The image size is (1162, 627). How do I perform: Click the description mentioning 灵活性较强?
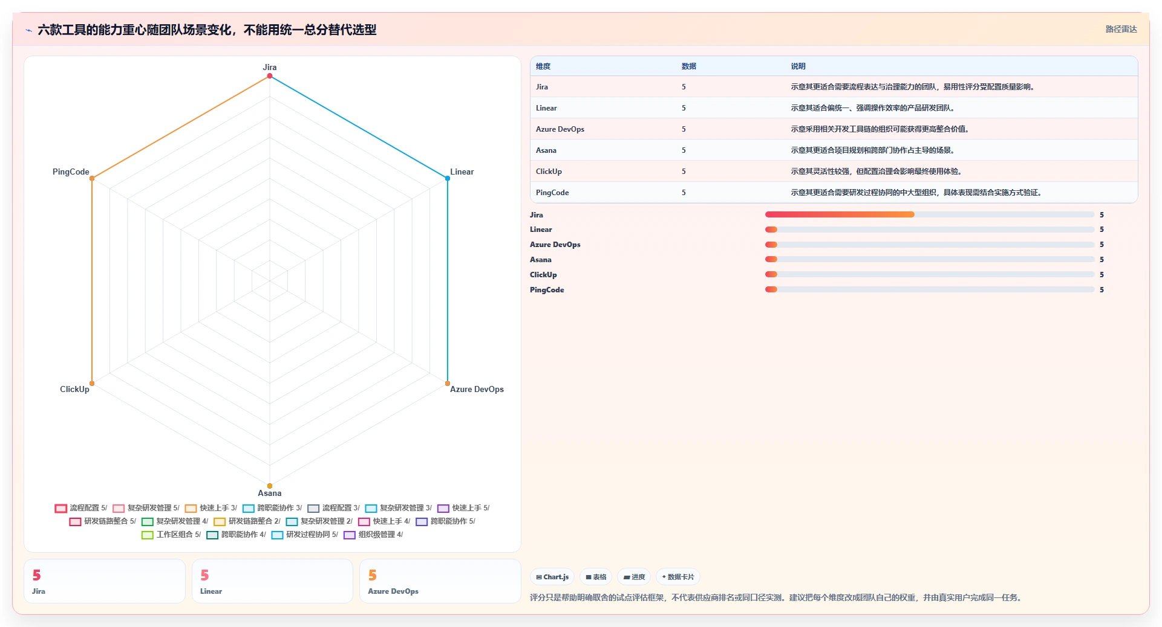pyautogui.click(x=878, y=172)
